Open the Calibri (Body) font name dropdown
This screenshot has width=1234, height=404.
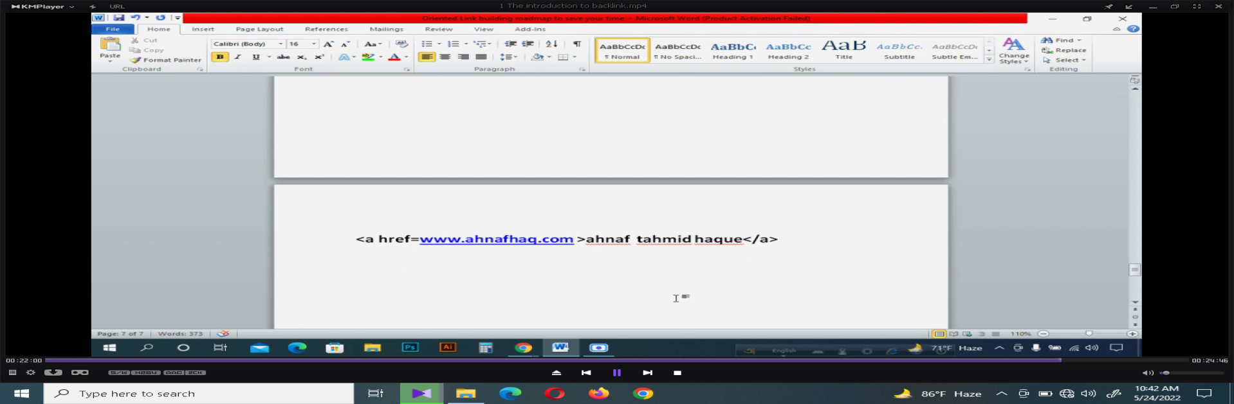[281, 44]
